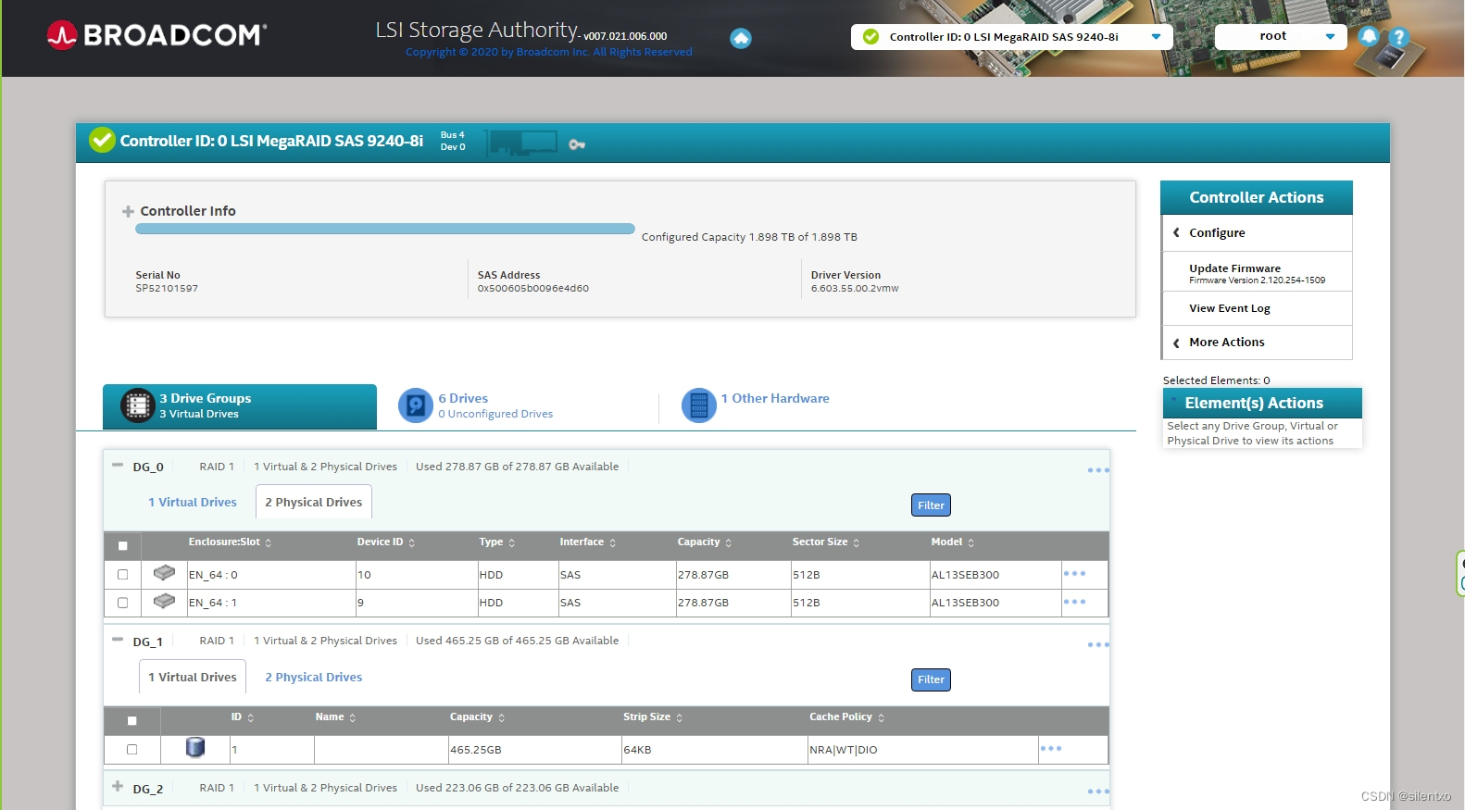1465x810 pixels.
Task: Click AL13SEB300 model for drive EN_64 : 0
Action: [965, 575]
